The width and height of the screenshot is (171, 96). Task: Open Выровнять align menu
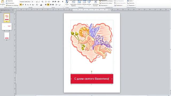pos(104,5)
